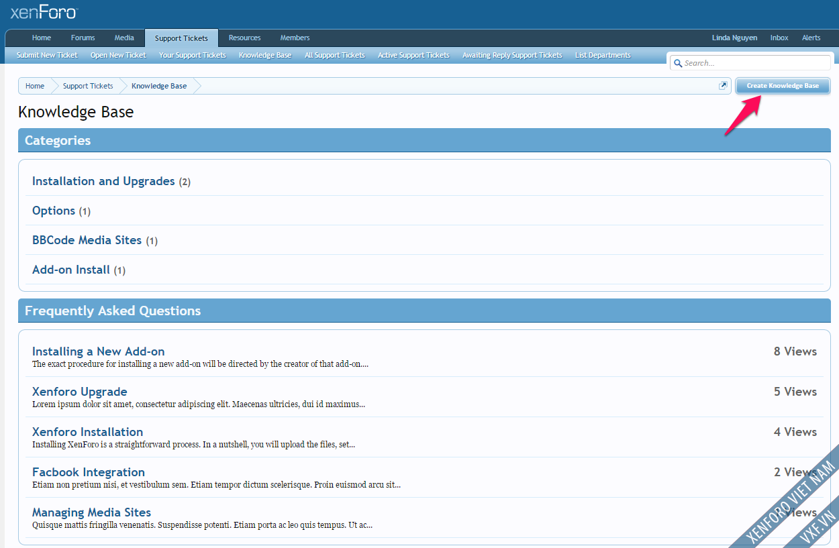Image resolution: width=839 pixels, height=548 pixels.
Task: Switch to the Forums tab
Action: click(x=83, y=38)
